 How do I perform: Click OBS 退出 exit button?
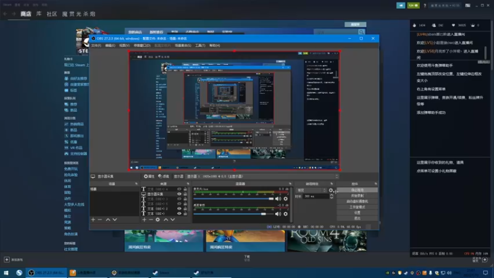(358, 218)
